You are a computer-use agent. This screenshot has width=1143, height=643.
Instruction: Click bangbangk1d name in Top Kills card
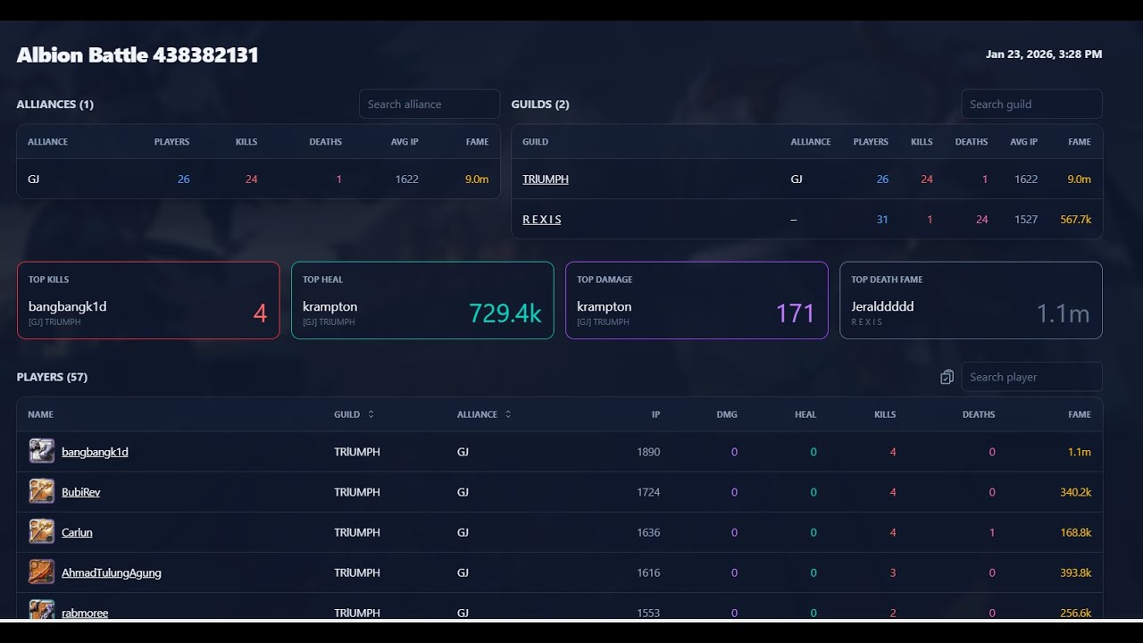(x=67, y=306)
